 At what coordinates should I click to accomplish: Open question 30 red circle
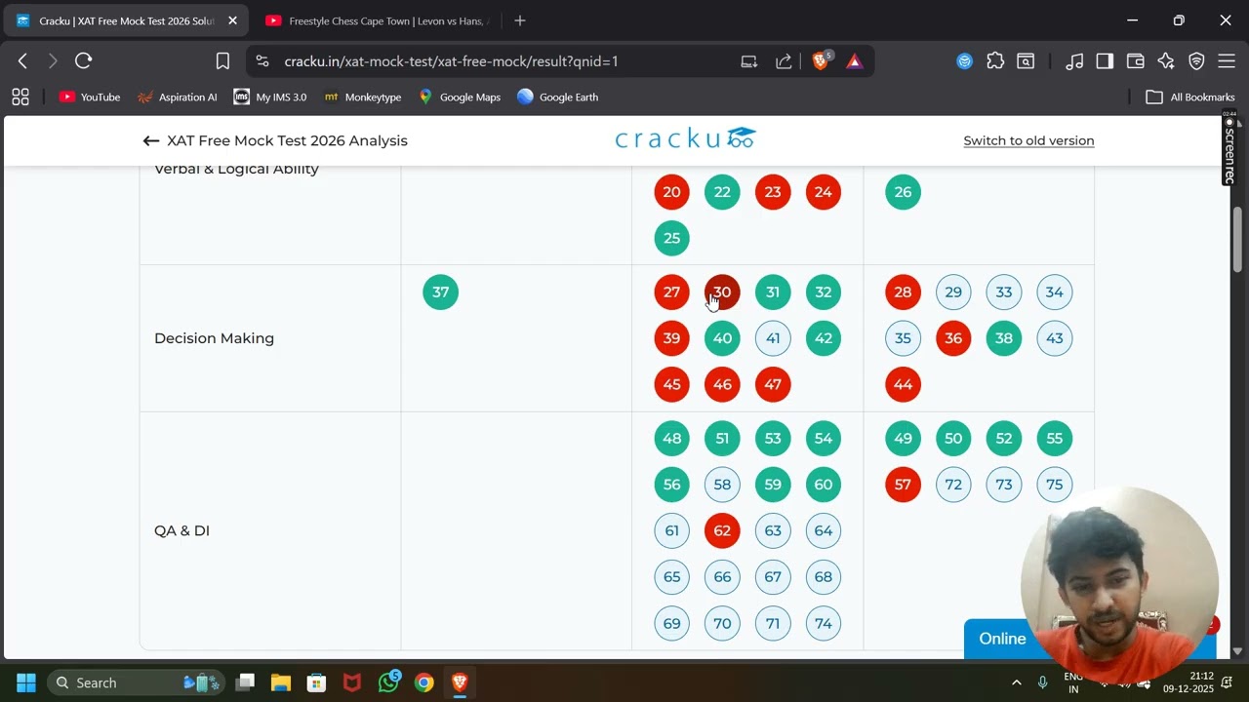[722, 292]
